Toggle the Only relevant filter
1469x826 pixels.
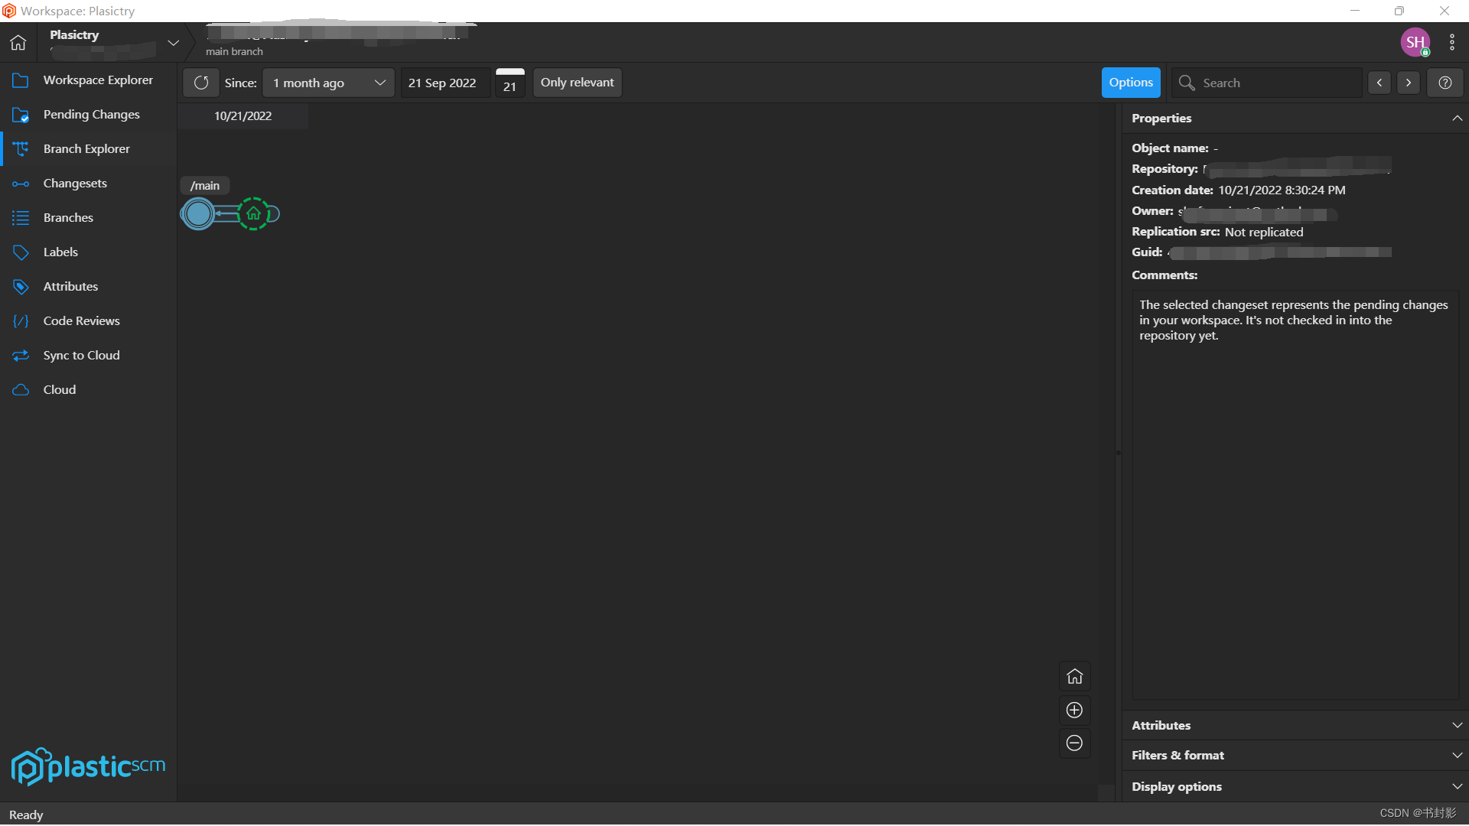577,83
